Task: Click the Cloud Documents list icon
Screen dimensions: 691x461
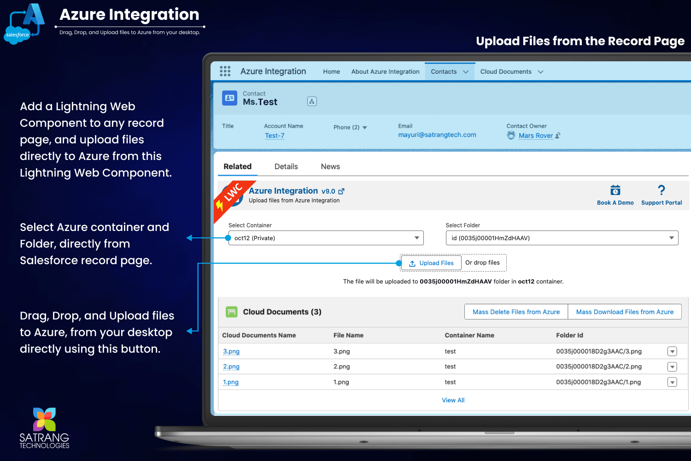Action: click(x=232, y=312)
